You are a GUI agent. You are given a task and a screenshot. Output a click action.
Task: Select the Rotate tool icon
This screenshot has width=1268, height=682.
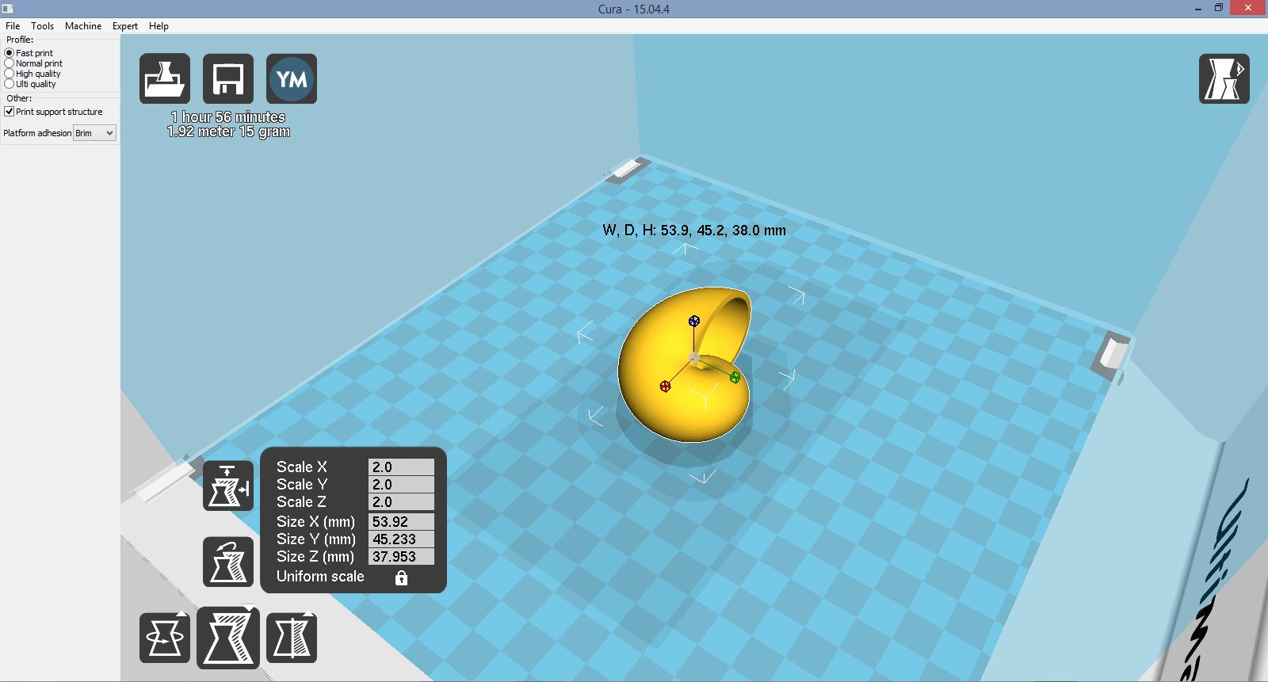point(165,638)
